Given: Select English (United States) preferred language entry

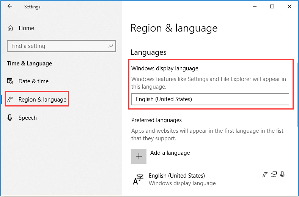Looking at the screenshot, I should click(209, 179).
